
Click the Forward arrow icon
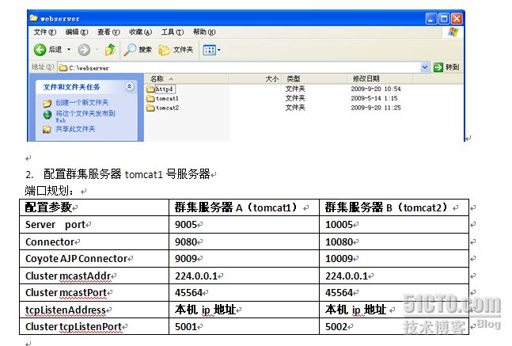tap(84, 50)
